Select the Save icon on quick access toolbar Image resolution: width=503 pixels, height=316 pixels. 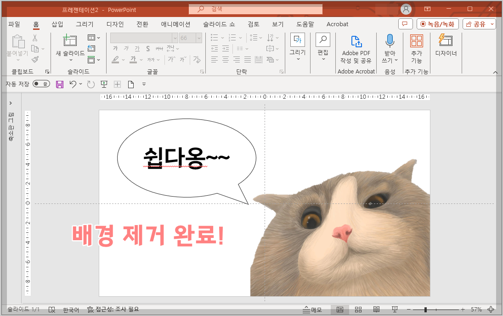point(60,84)
